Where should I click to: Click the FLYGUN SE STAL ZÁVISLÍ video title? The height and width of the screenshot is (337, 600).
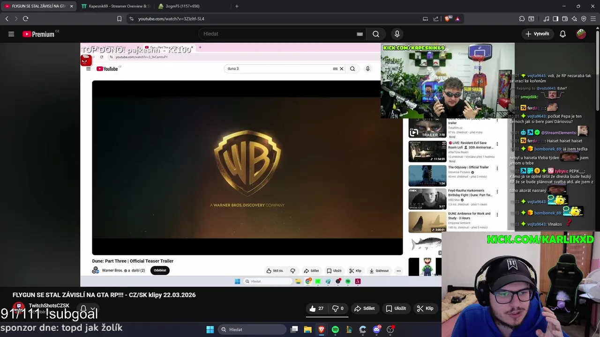(x=104, y=295)
